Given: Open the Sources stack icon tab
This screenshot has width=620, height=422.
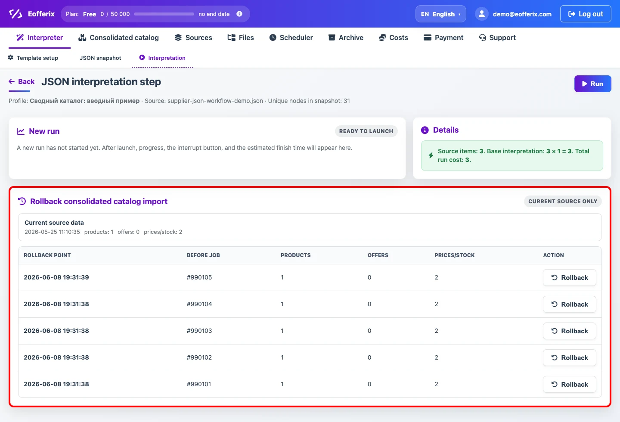Looking at the screenshot, I should (193, 37).
